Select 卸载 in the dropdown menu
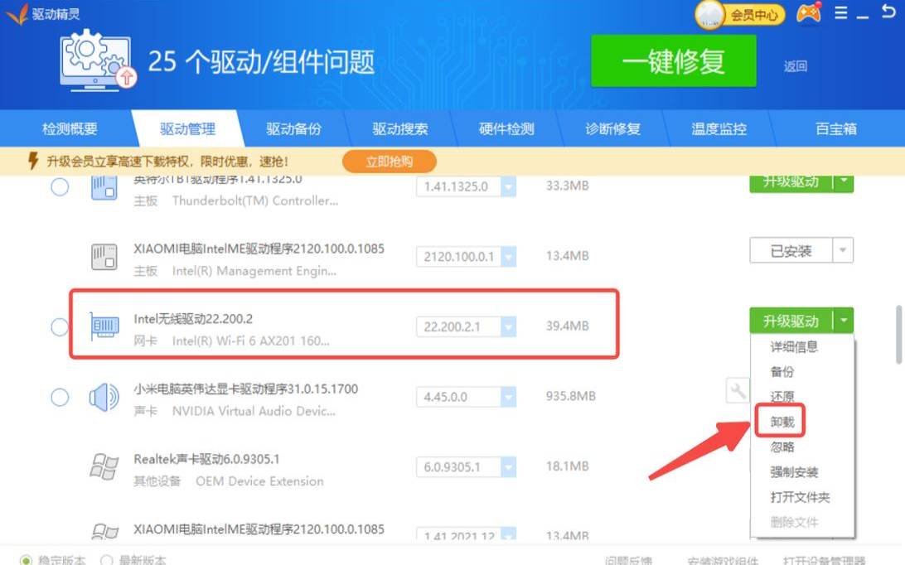 coord(782,422)
